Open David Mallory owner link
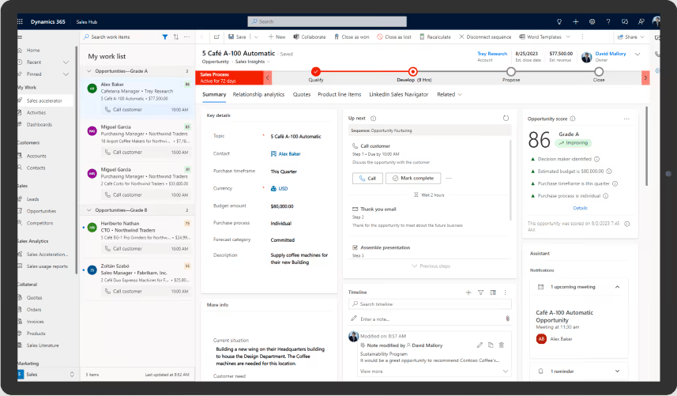677x396 pixels. (x=611, y=54)
